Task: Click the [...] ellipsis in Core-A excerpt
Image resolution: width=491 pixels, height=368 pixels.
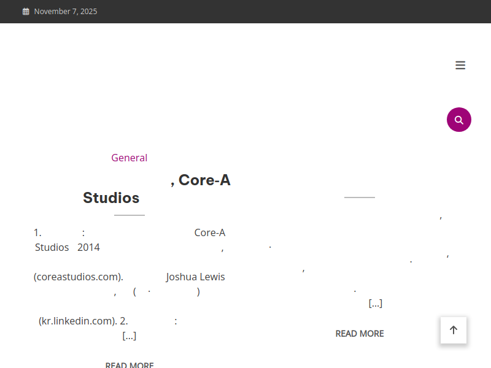Action: [x=129, y=335]
